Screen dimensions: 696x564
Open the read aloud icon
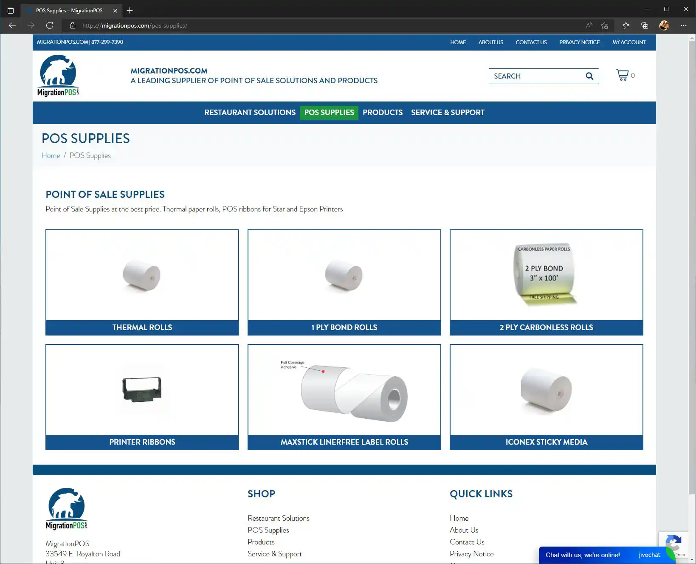pos(589,25)
